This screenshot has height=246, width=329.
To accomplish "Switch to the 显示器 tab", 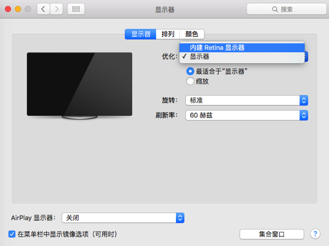I will (x=140, y=34).
